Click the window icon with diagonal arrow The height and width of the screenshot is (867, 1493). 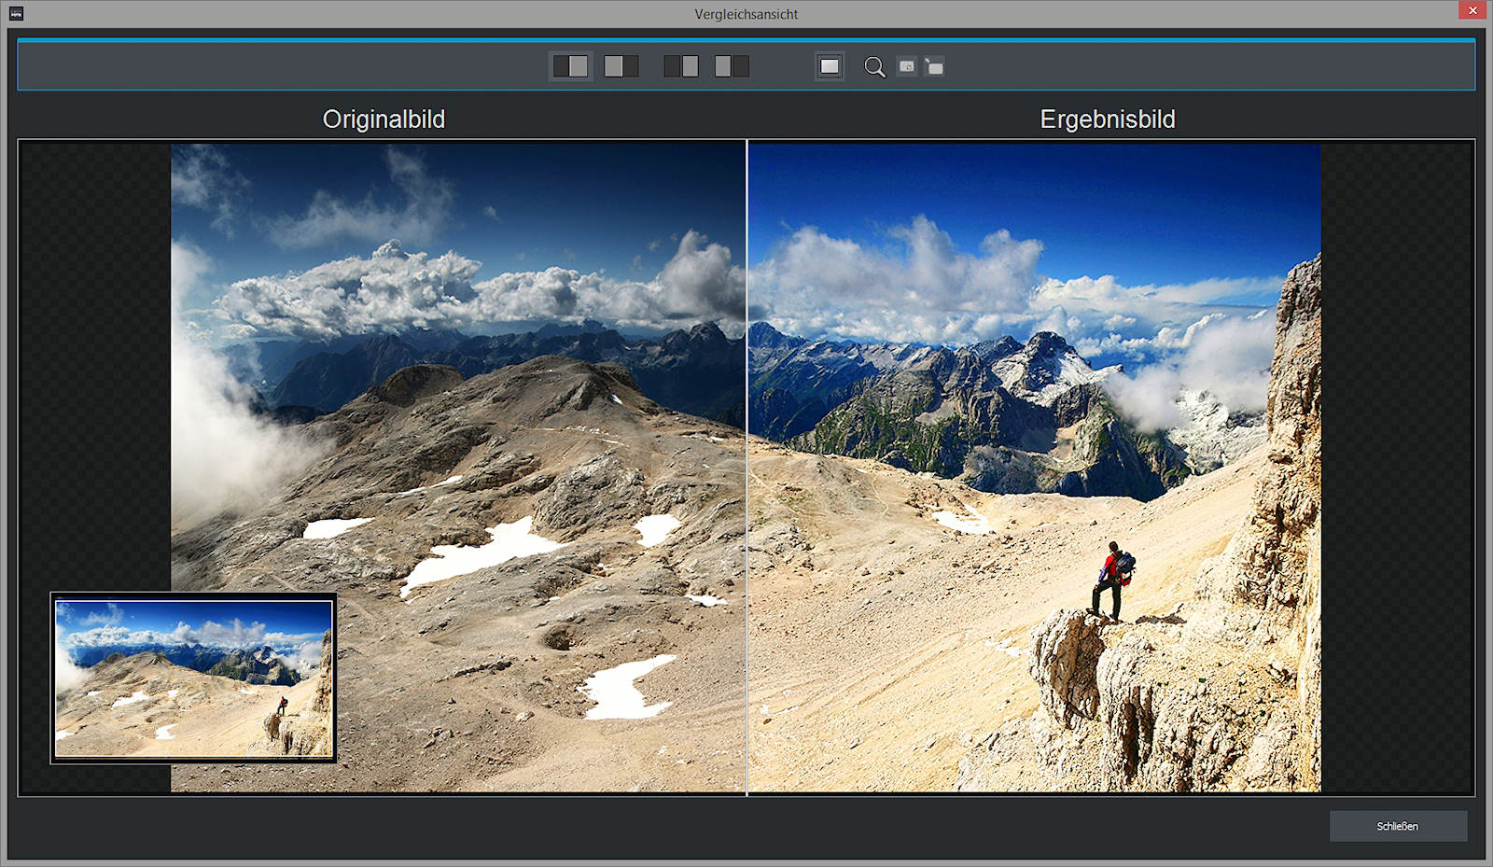tap(934, 66)
